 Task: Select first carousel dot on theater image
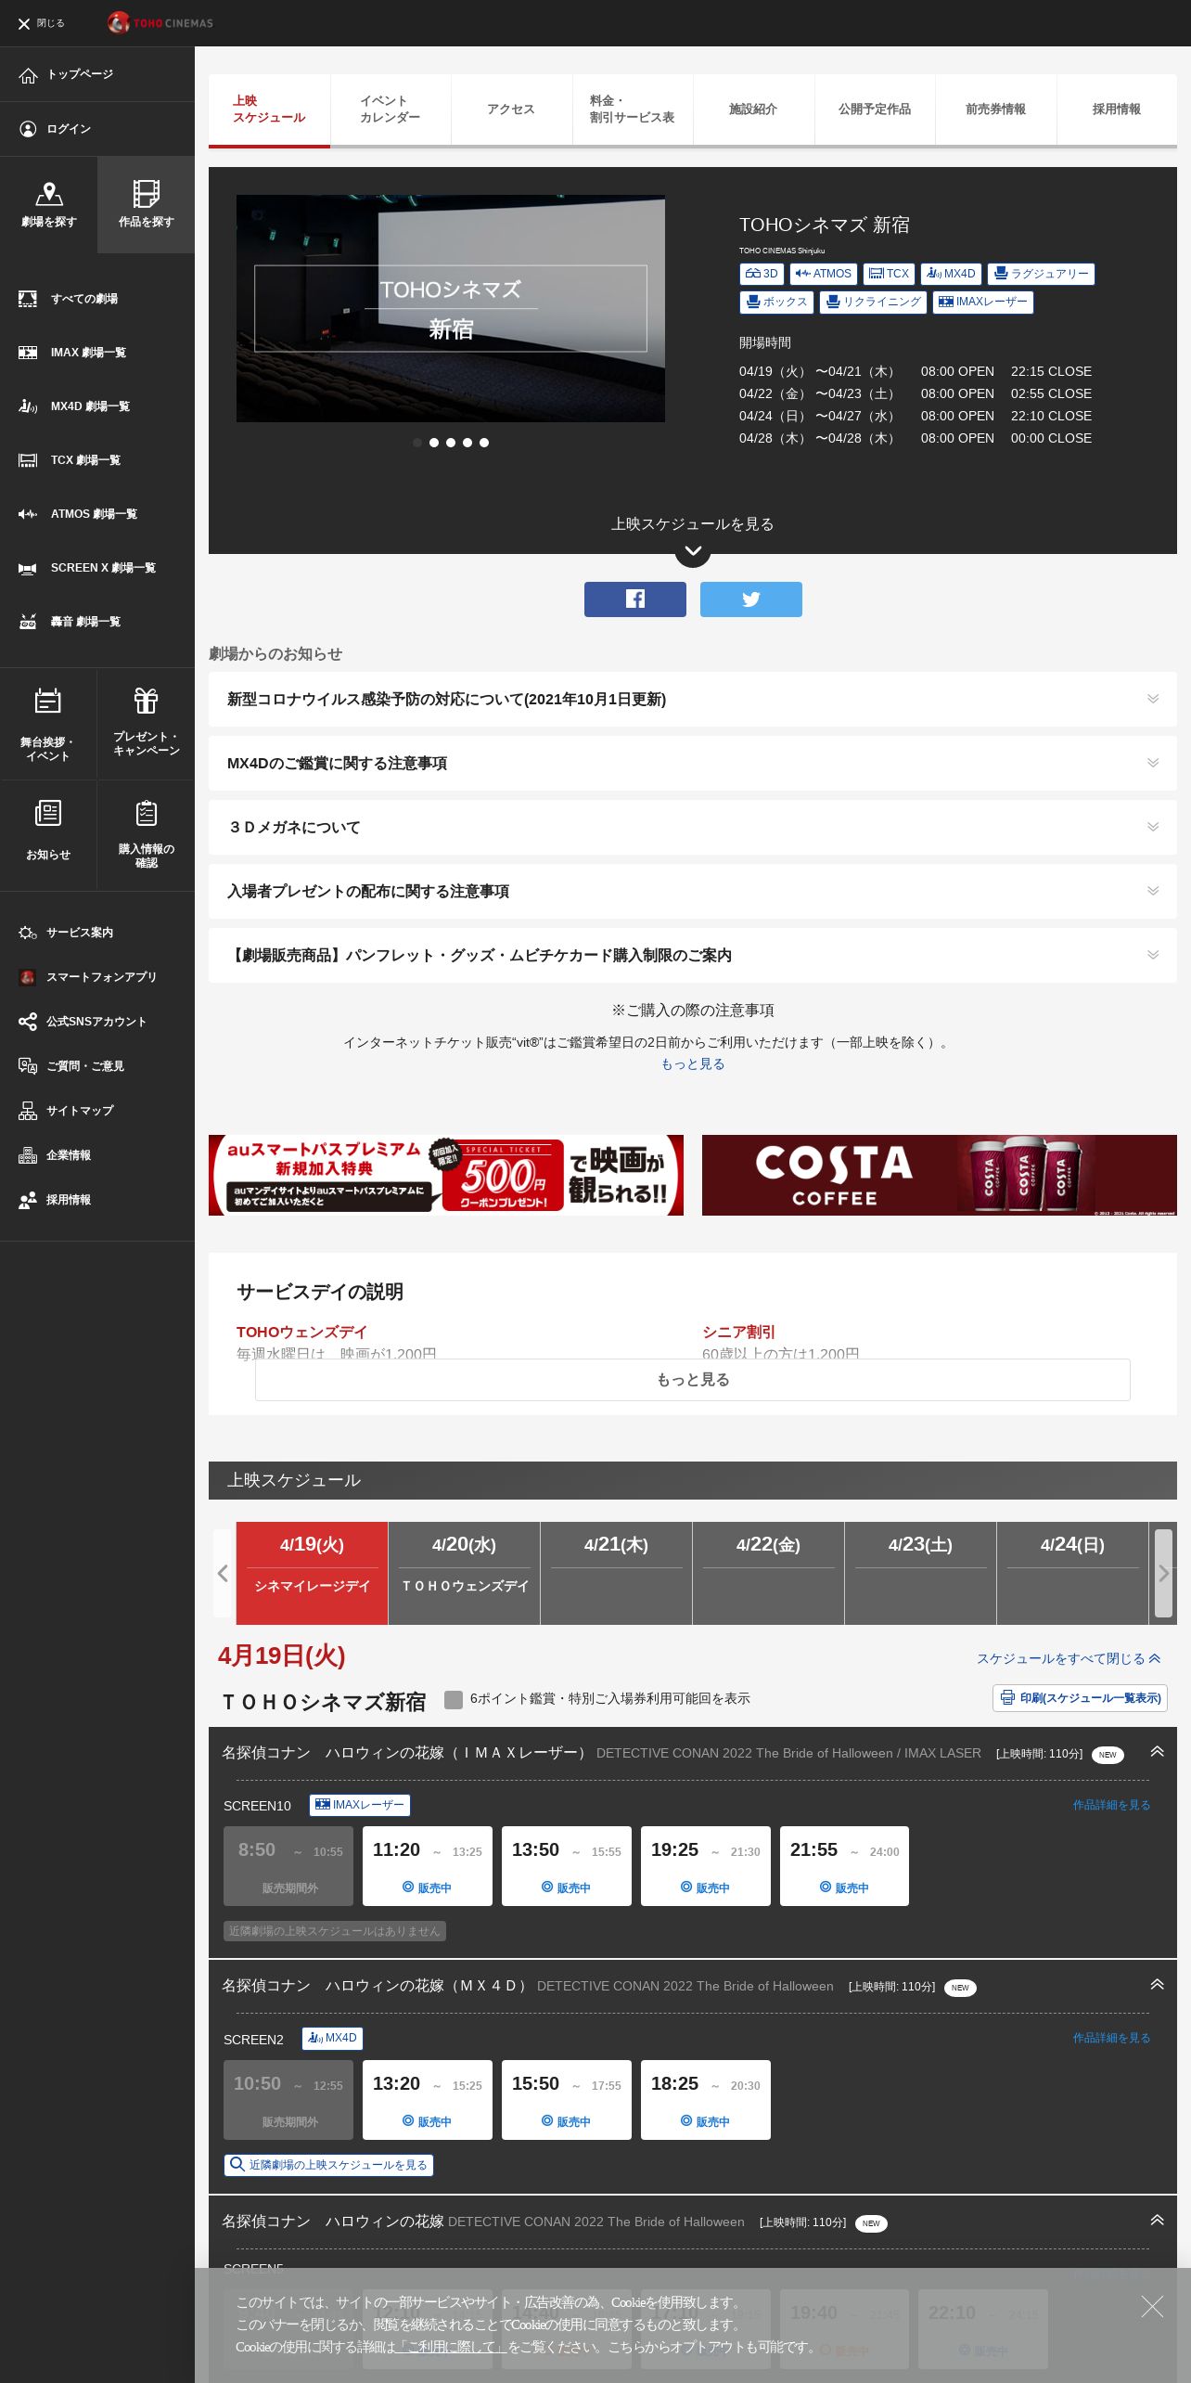[x=417, y=443]
